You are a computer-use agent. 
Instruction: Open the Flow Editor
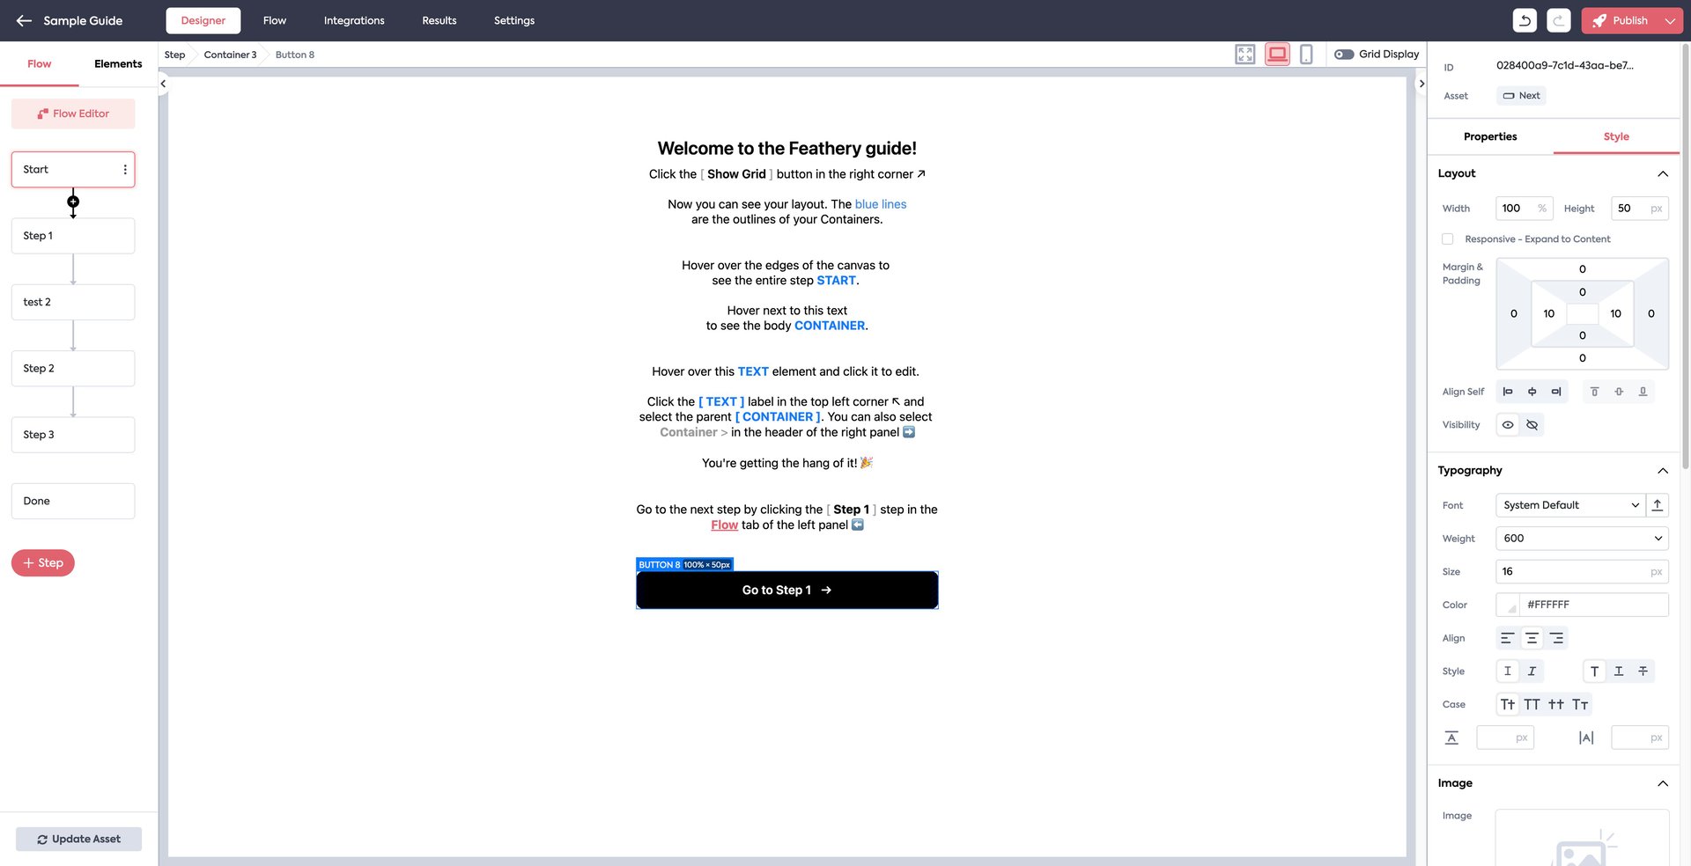73,114
